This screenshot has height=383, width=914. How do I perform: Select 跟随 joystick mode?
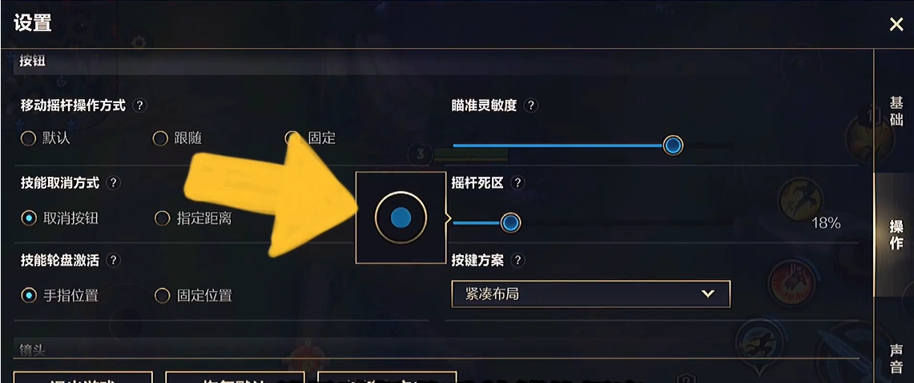178,138
